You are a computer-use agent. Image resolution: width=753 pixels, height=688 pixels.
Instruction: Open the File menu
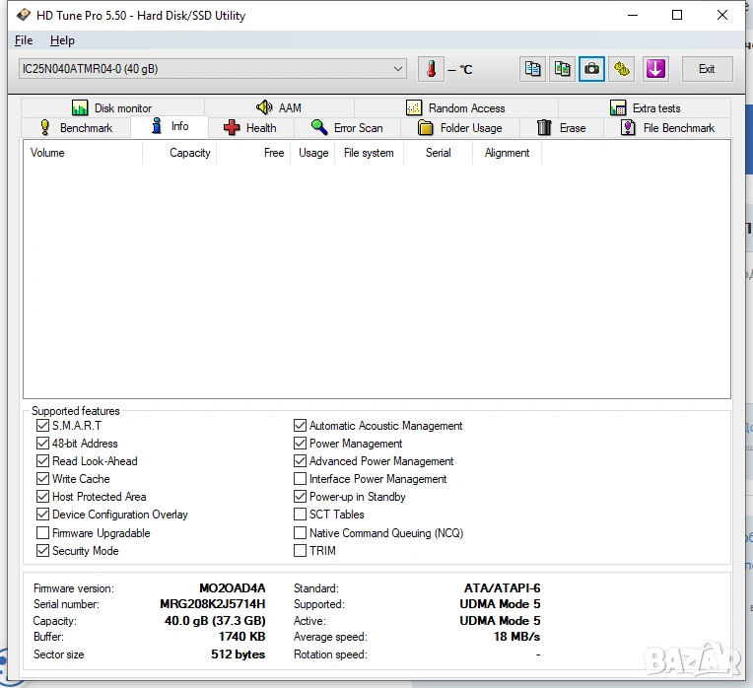pyautogui.click(x=24, y=40)
